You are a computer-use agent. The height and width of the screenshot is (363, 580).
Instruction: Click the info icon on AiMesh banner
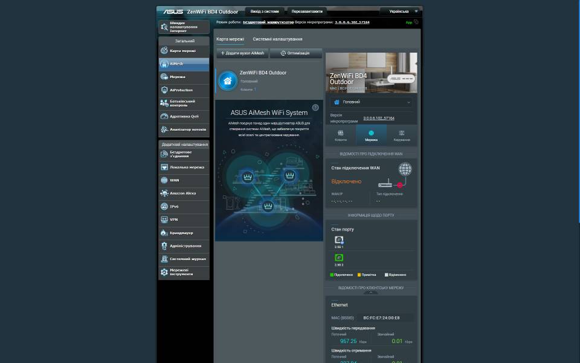[x=315, y=108]
